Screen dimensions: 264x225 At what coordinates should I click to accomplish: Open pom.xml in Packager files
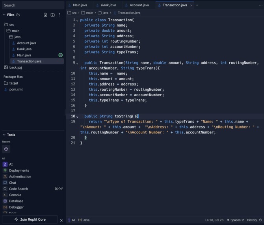click(x=13, y=89)
